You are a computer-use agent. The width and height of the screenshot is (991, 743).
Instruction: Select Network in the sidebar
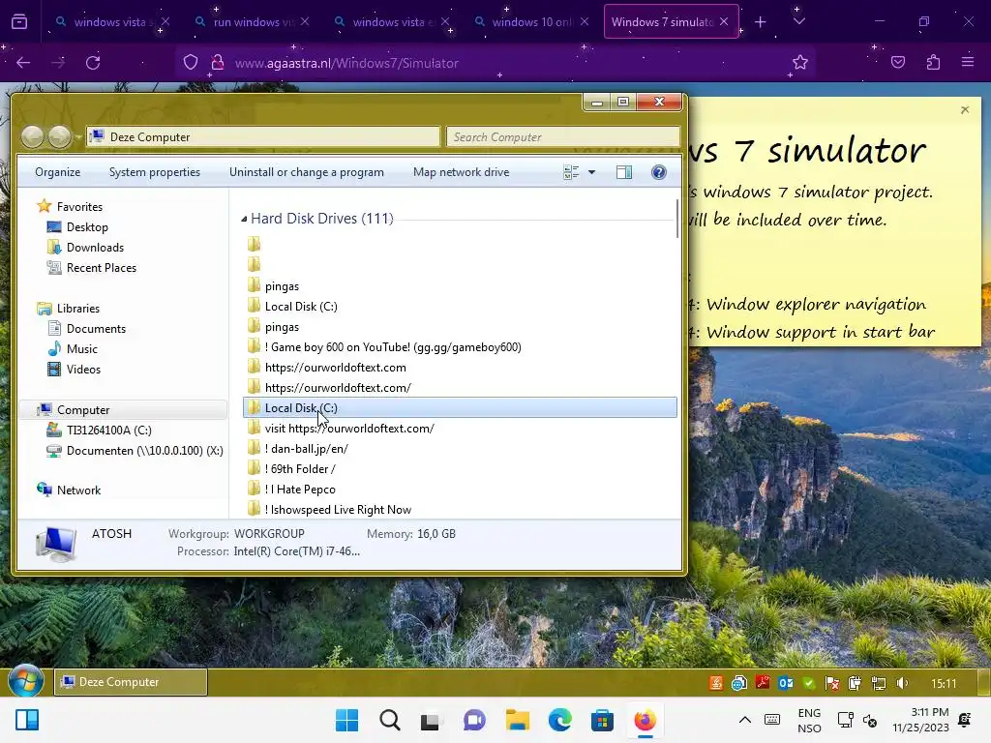[x=78, y=490]
